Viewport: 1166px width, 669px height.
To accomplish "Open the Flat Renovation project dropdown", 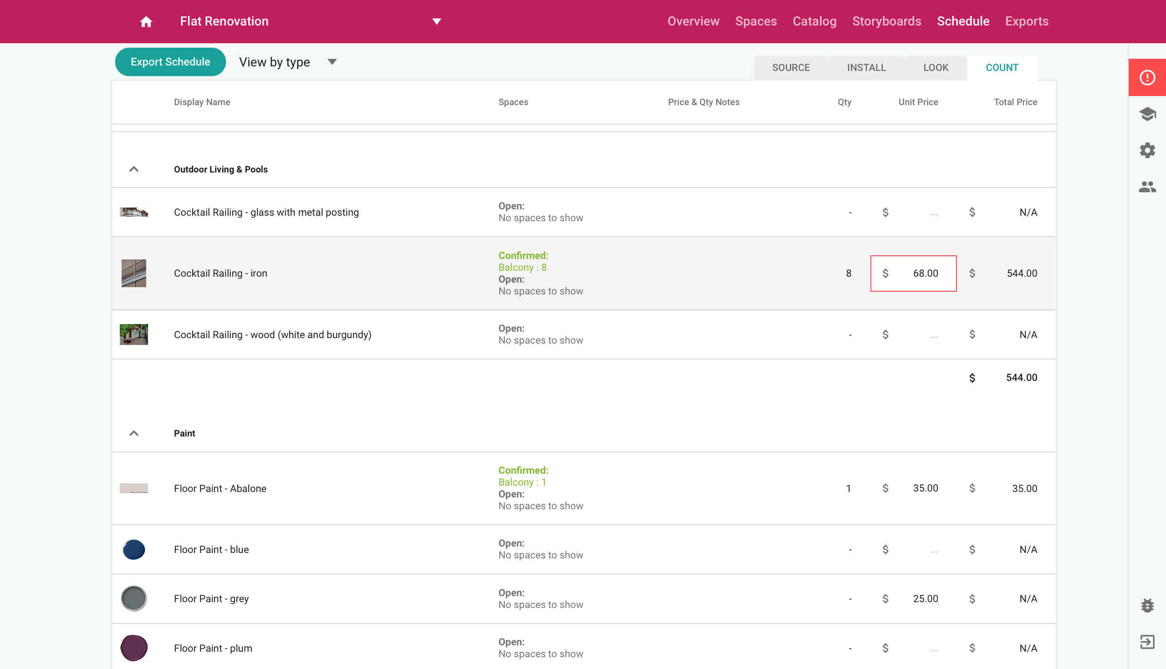I will (436, 21).
